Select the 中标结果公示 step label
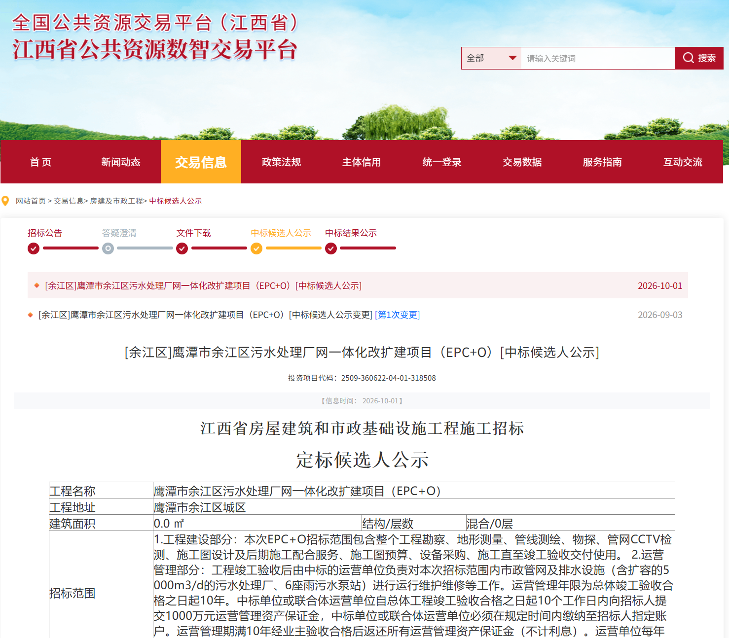 (351, 233)
